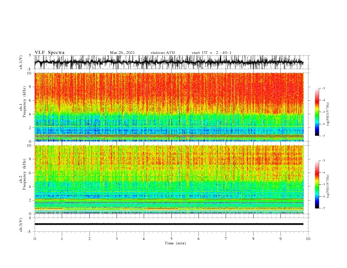
Task: Click inside the ch.1 spectrogram panel
Action: coord(169,107)
